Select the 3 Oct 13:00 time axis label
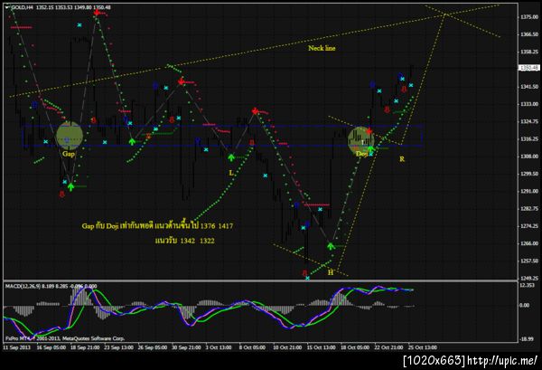The image size is (542, 370). pos(219,347)
